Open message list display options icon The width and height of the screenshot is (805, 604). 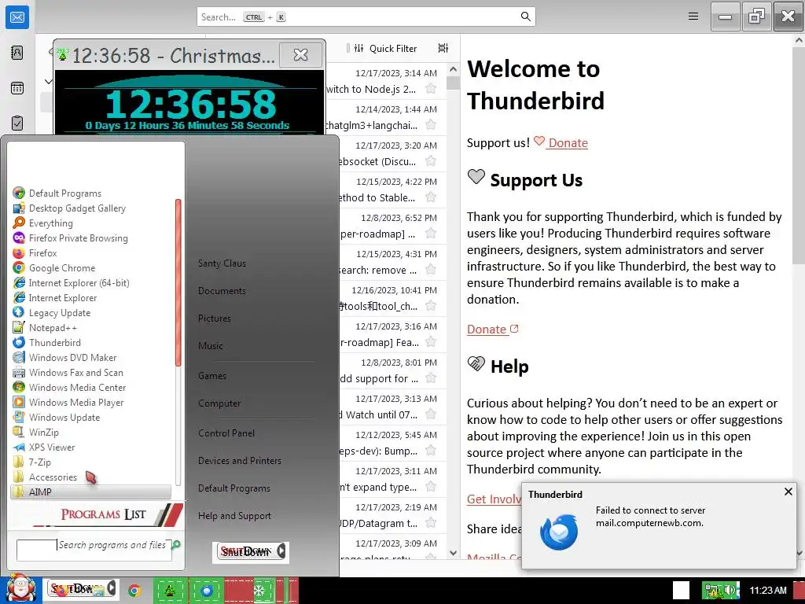(x=443, y=48)
